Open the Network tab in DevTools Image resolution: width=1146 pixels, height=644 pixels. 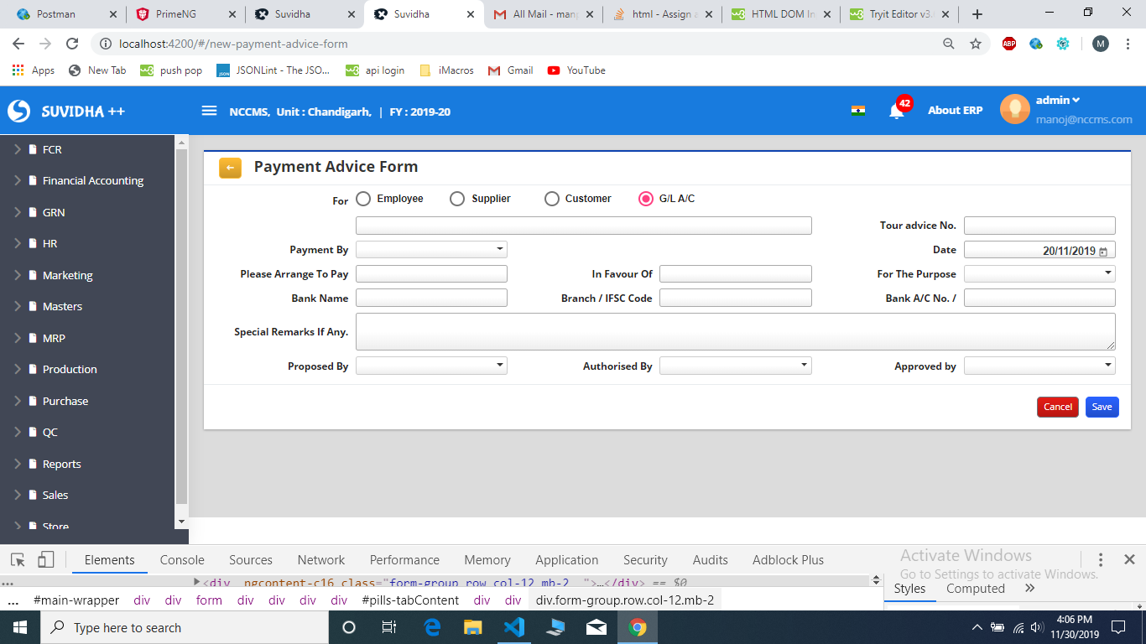pyautogui.click(x=320, y=560)
